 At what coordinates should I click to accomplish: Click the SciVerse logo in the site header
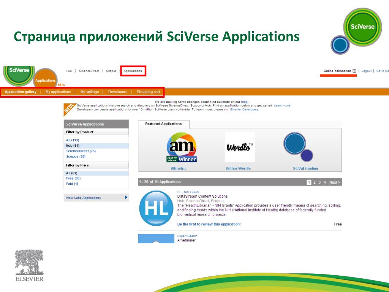19,76
